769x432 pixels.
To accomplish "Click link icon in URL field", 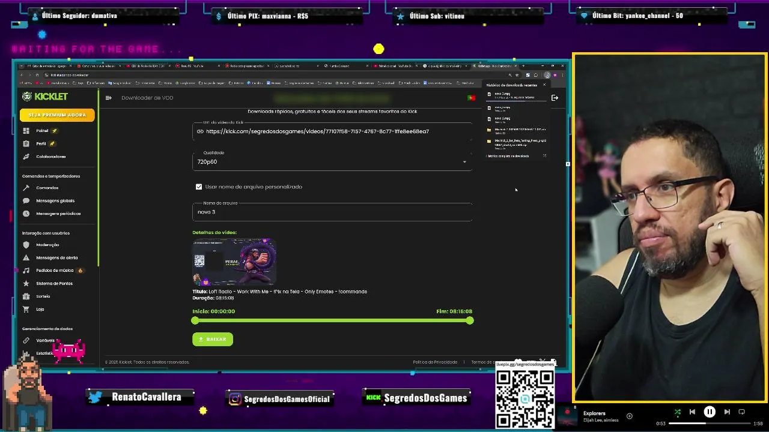I will pos(200,131).
